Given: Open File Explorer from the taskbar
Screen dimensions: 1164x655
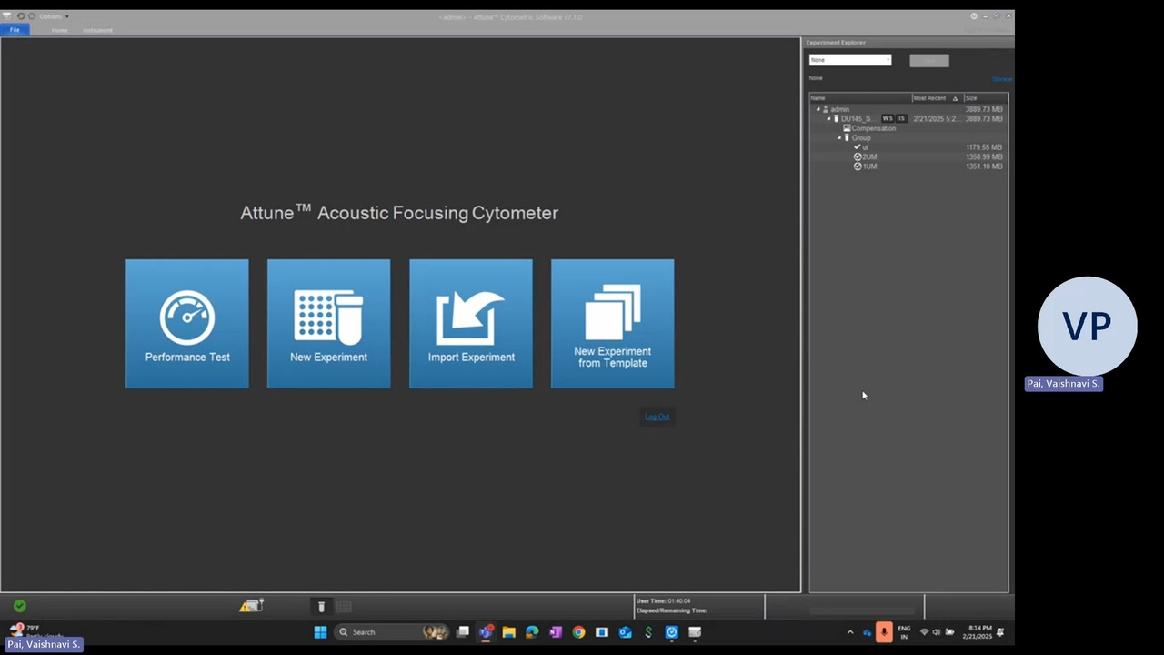Looking at the screenshot, I should [x=508, y=632].
